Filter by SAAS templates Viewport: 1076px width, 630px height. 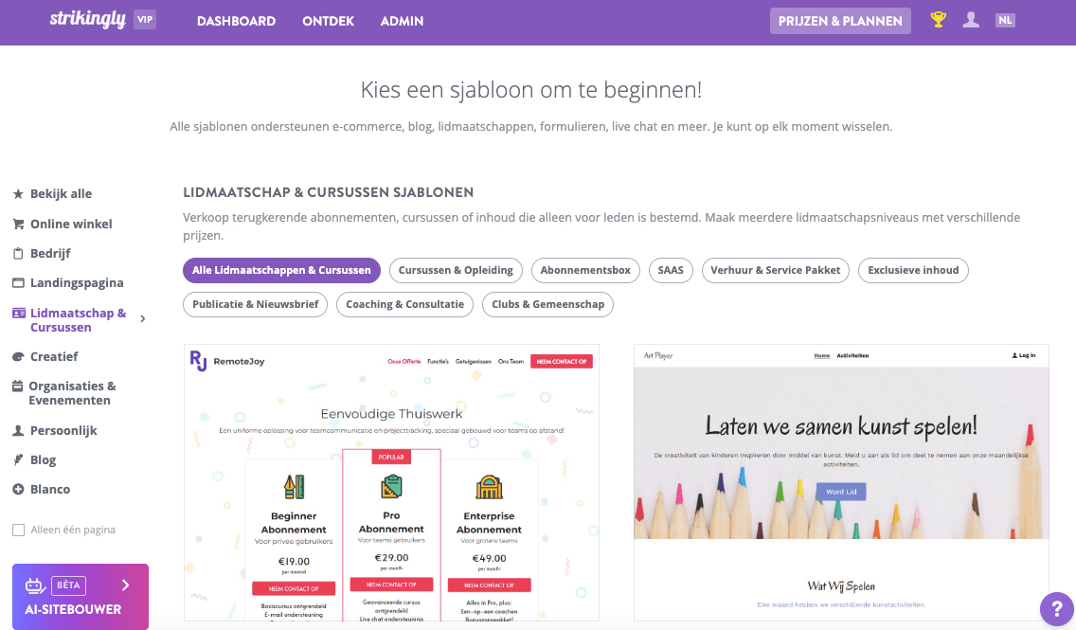click(x=671, y=270)
